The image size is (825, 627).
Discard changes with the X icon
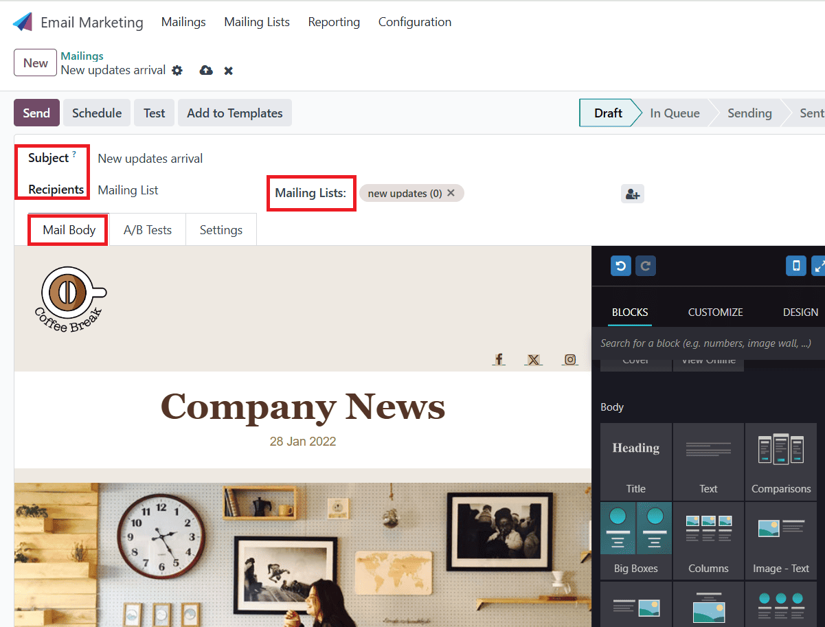tap(229, 71)
